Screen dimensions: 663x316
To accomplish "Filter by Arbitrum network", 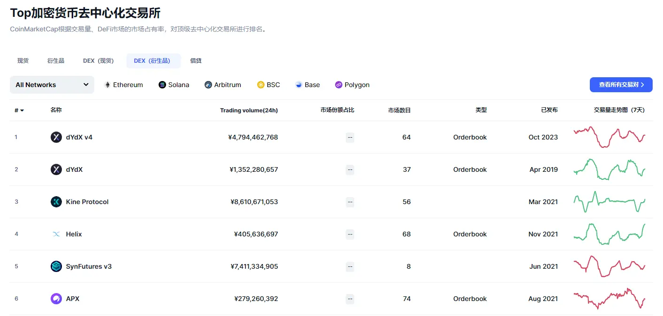I will pos(223,85).
